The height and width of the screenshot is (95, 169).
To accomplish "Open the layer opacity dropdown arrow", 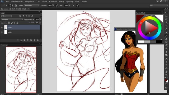I will 40,19.
